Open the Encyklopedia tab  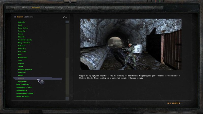pyautogui.click(x=83, y=8)
